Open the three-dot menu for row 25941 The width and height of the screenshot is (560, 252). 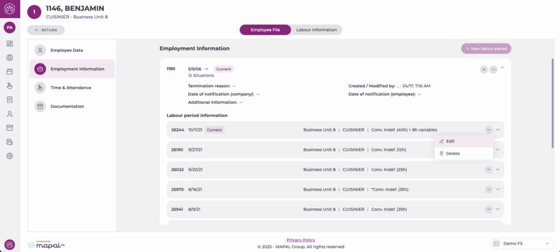pyautogui.click(x=488, y=209)
